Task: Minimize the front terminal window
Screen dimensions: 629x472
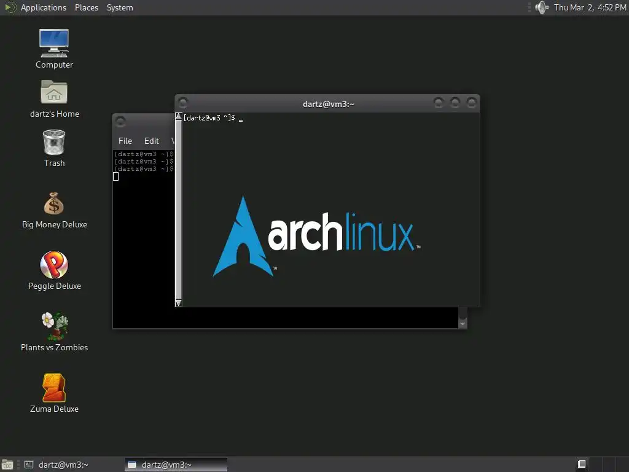Action: [x=439, y=103]
